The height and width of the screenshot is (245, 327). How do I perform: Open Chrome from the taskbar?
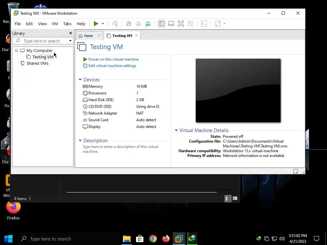(x=153, y=239)
